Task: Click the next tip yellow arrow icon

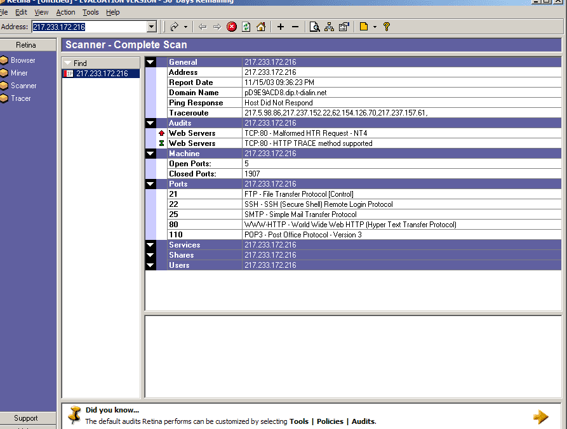Action: click(541, 417)
